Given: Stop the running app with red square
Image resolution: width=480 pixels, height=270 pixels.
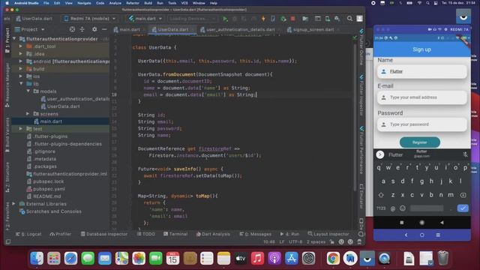Looking at the screenshot, I should (292, 19).
